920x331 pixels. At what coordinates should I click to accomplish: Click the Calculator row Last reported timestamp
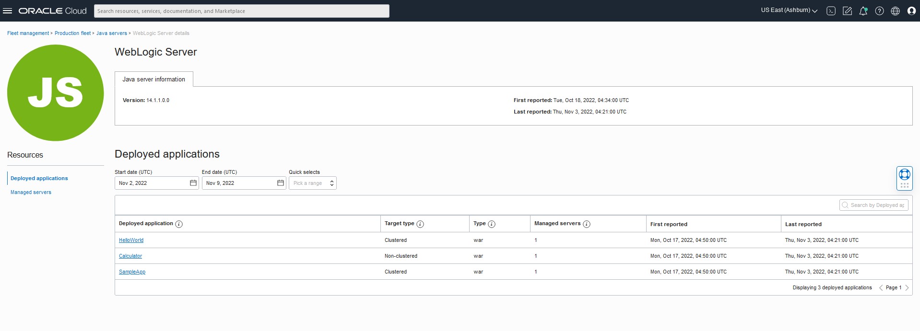click(822, 256)
